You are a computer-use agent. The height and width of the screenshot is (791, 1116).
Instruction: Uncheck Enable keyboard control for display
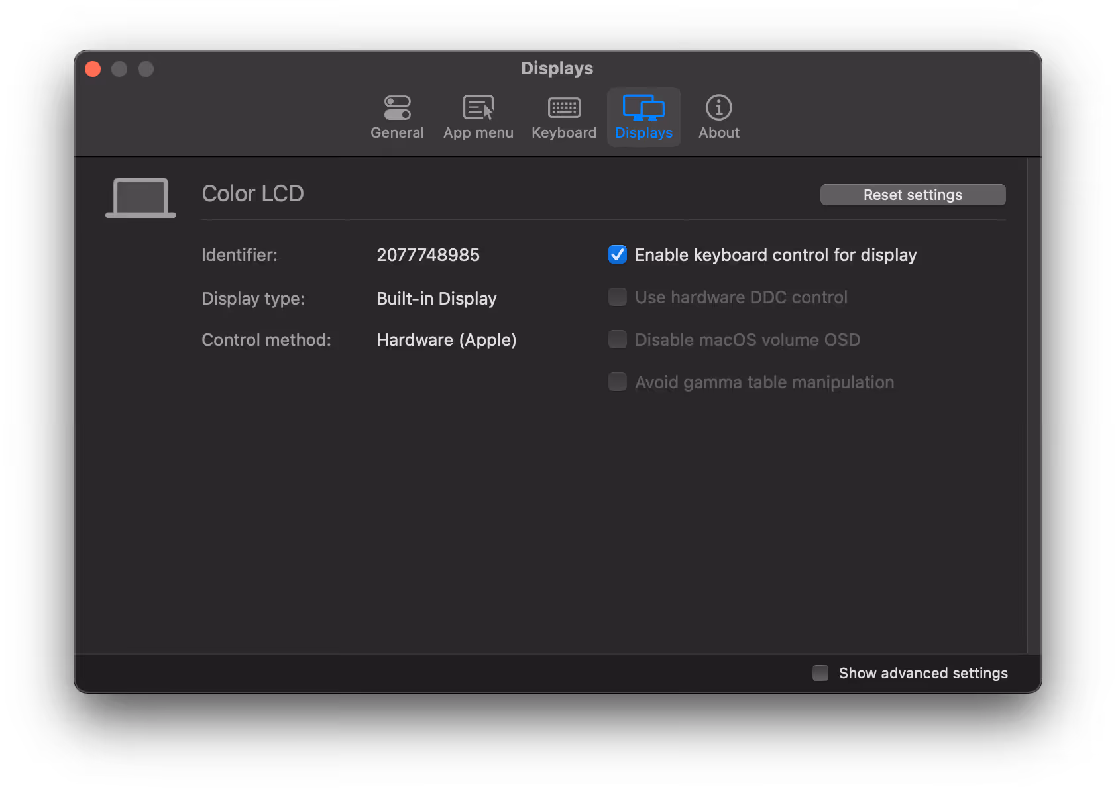[x=617, y=254]
